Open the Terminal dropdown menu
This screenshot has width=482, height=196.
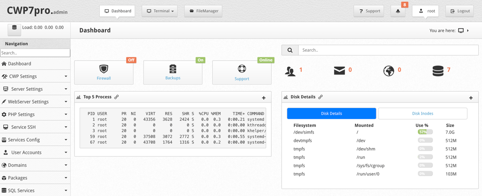tap(160, 11)
